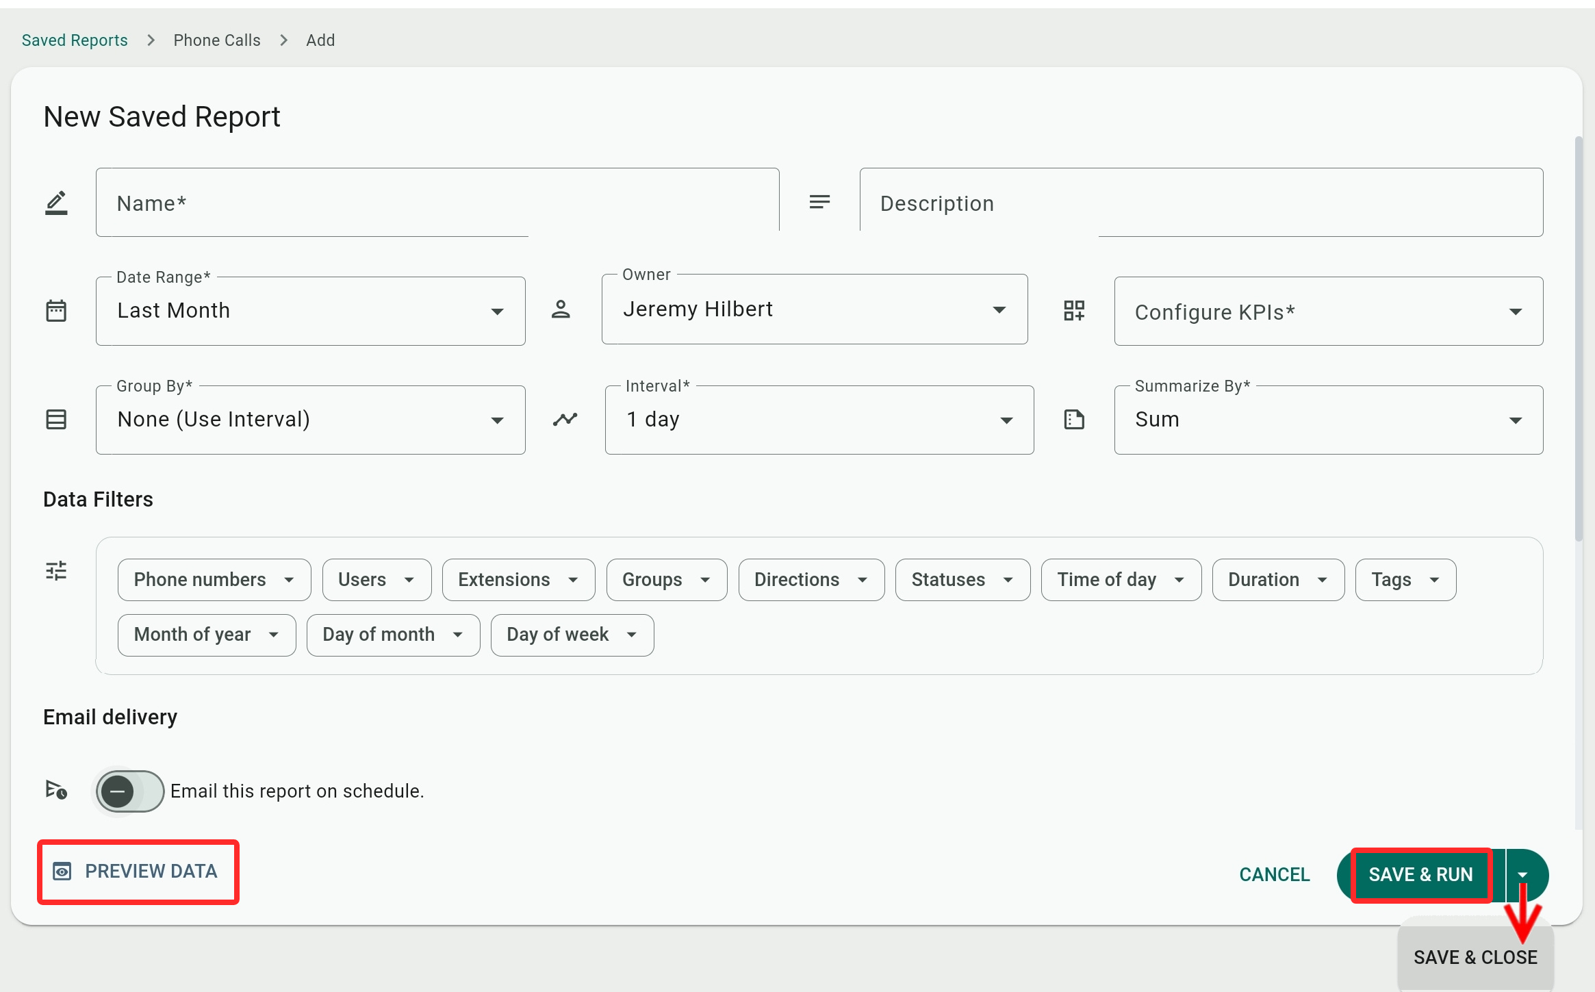The height and width of the screenshot is (992, 1595).
Task: Expand the Configure KPIs dropdown
Action: click(1328, 312)
